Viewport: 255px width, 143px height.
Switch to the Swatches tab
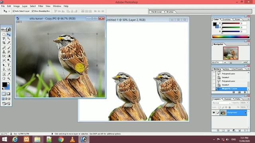(x=226, y=19)
